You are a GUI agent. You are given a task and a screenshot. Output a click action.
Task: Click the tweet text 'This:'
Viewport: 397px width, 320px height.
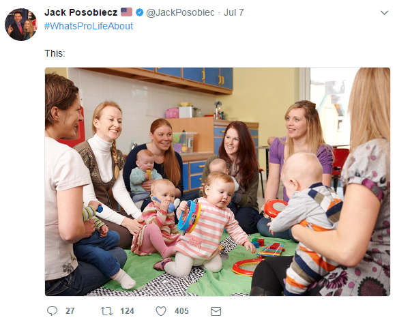point(55,53)
